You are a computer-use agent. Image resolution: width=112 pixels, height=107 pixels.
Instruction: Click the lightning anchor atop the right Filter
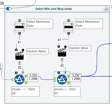[x=65, y=73]
